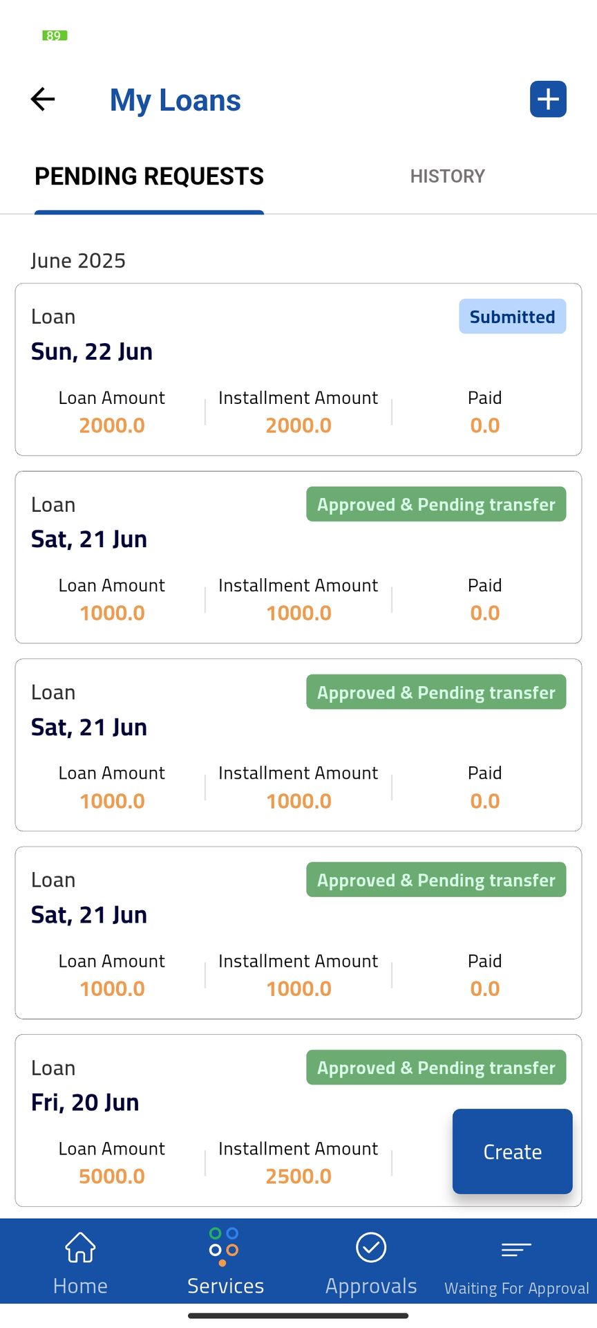Tap the Approvals checkmark icon
The height and width of the screenshot is (1328, 597).
(371, 1248)
